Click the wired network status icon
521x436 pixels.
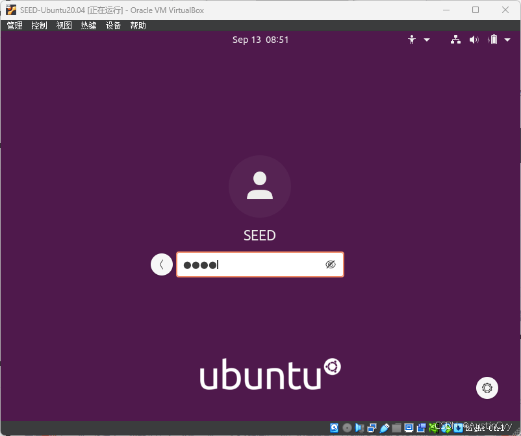(455, 40)
